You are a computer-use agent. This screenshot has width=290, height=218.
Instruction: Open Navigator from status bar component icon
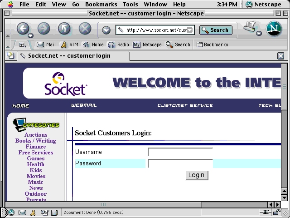[x=11, y=213]
